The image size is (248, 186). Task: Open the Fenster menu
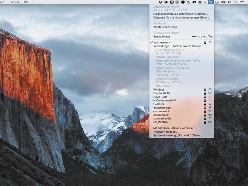14,2
